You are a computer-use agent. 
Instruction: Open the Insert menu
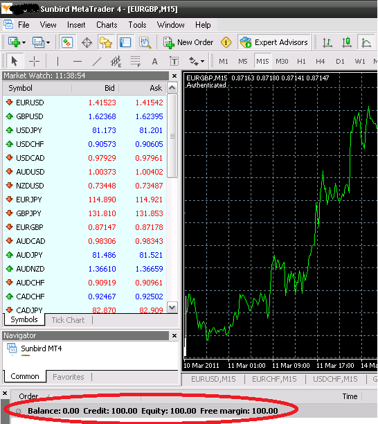pyautogui.click(x=76, y=25)
